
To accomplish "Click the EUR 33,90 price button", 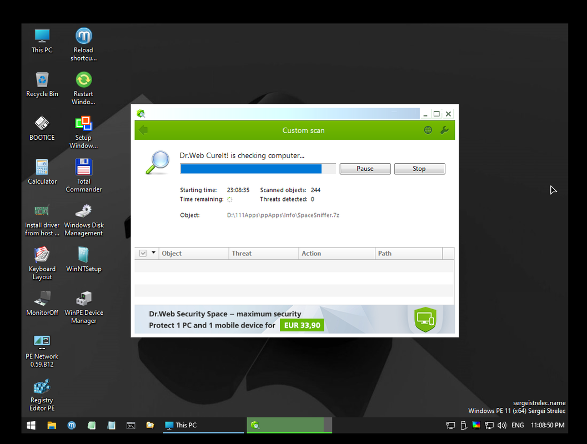I will tap(302, 325).
